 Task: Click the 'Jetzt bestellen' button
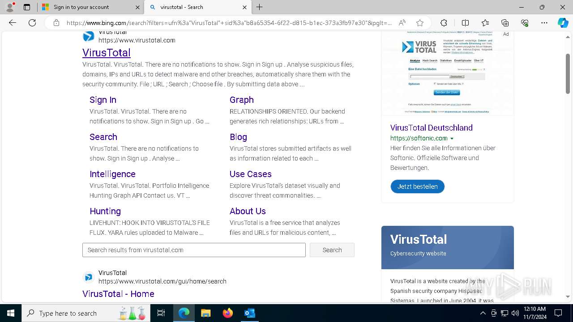[418, 186]
